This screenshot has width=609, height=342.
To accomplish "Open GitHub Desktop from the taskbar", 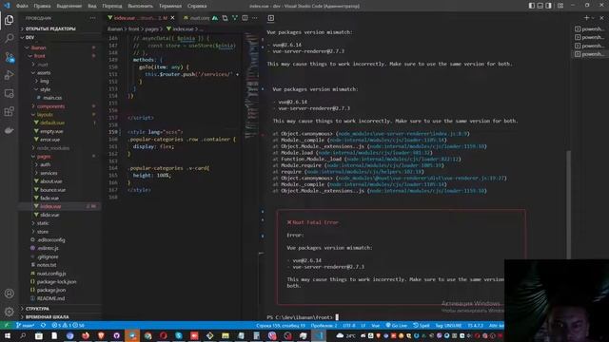I will click(116, 335).
